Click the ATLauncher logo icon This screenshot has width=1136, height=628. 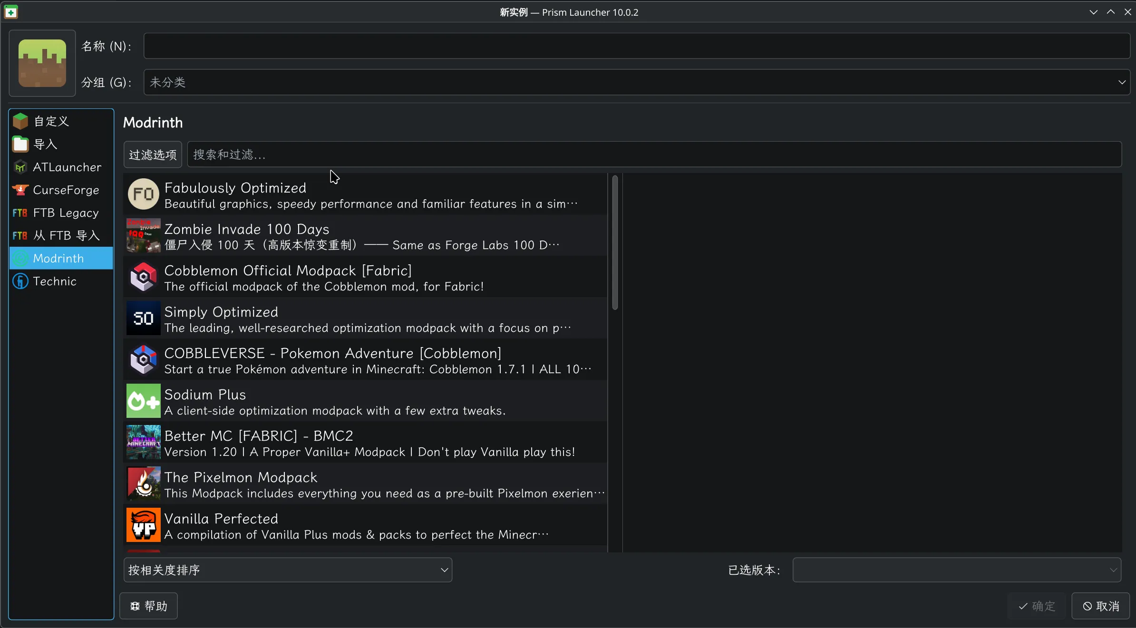point(20,167)
